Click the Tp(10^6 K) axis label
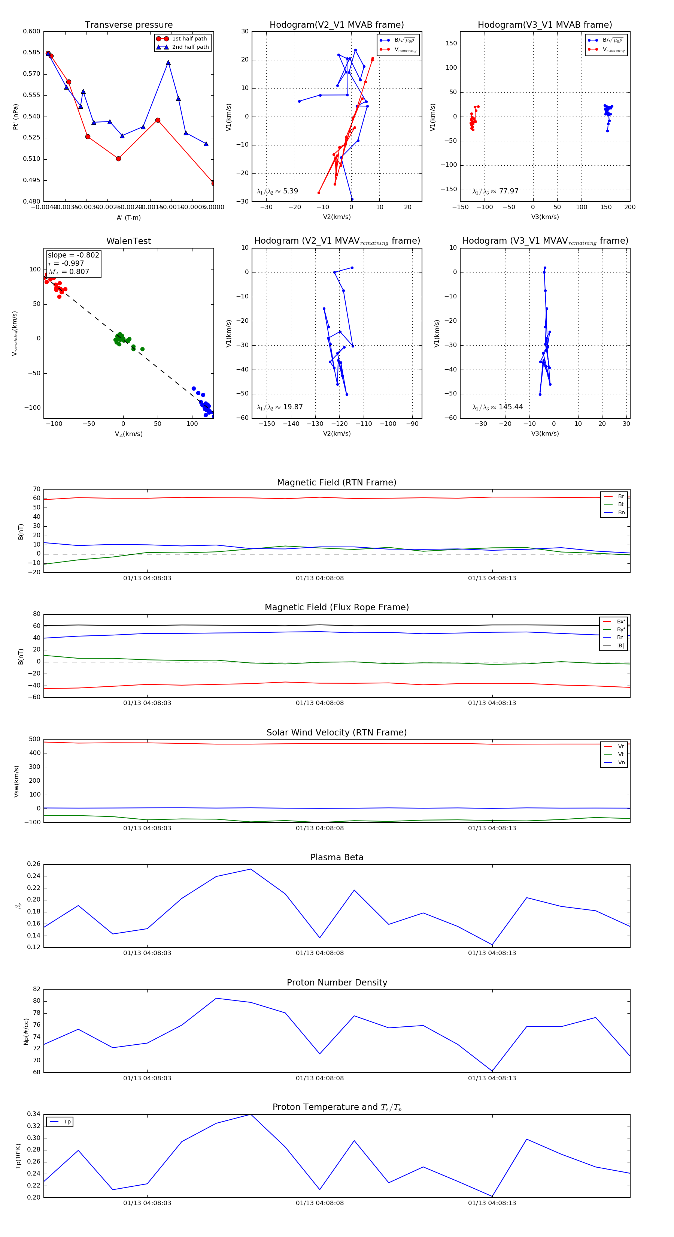Screen dimensions: 674x1237 click(18, 1156)
